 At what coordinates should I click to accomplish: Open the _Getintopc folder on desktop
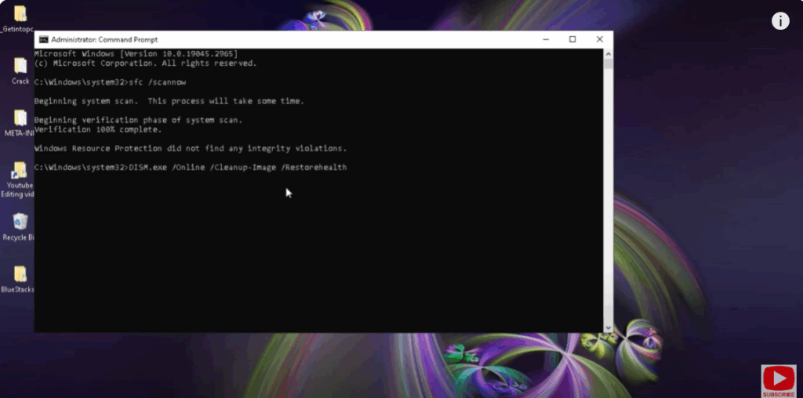(x=20, y=14)
